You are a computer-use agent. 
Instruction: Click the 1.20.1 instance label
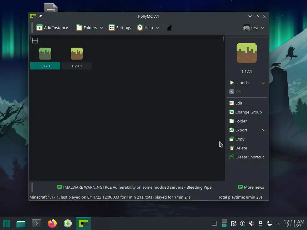(76, 66)
